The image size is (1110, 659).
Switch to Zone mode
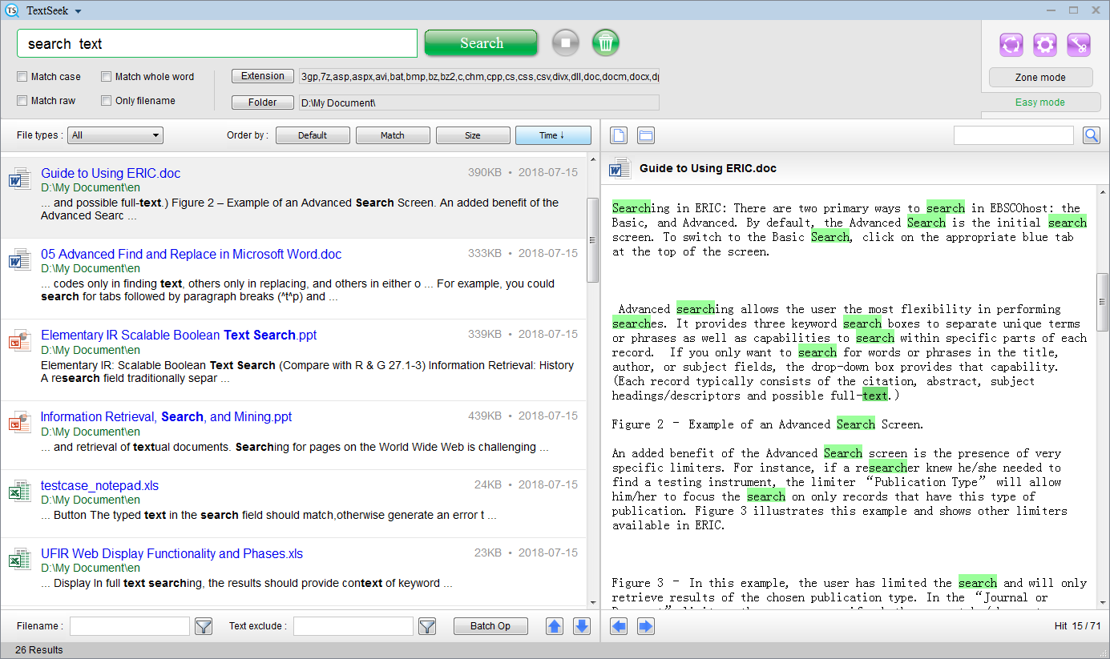tap(1040, 78)
